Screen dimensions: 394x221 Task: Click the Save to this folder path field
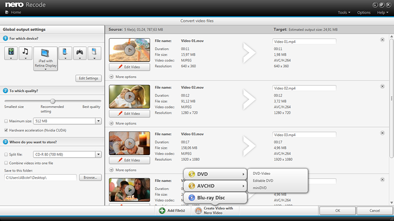click(x=40, y=178)
